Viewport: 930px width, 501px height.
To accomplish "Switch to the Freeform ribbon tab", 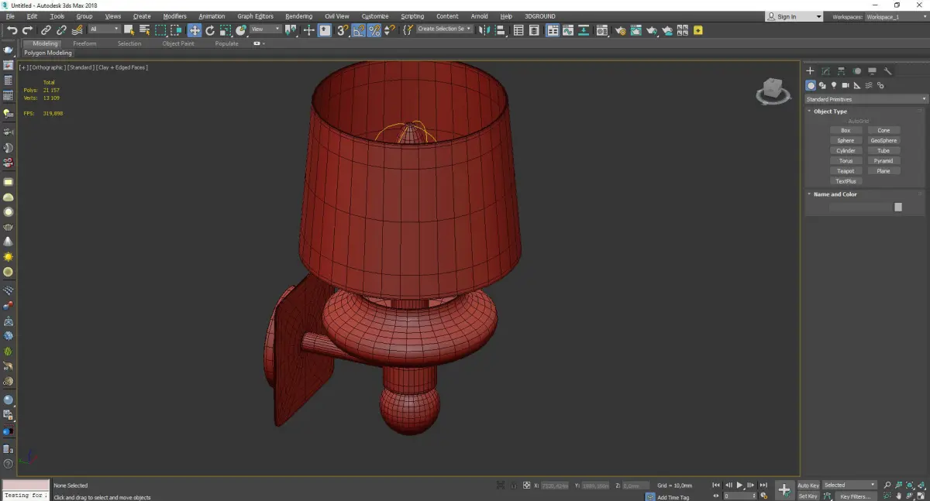I will pos(84,43).
